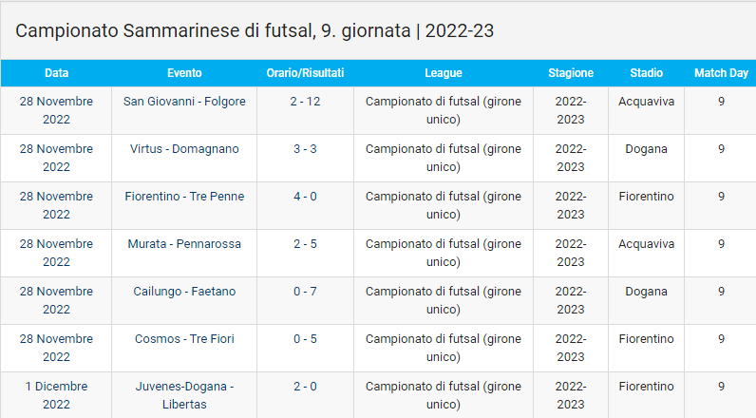The height and width of the screenshot is (418, 756).
Task: Open the Virtus - Domagnano event link
Action: click(184, 149)
